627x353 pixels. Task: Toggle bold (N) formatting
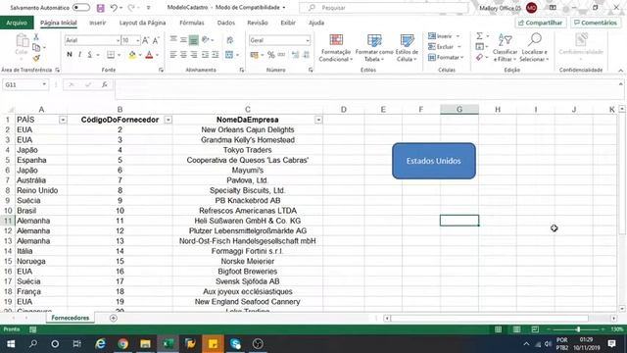pos(70,55)
